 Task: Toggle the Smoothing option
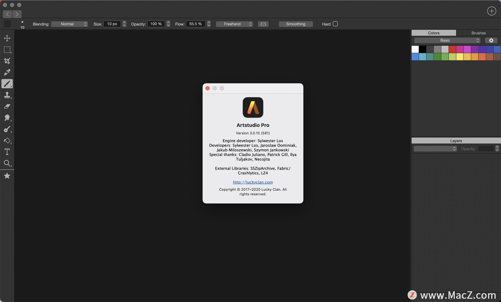296,24
